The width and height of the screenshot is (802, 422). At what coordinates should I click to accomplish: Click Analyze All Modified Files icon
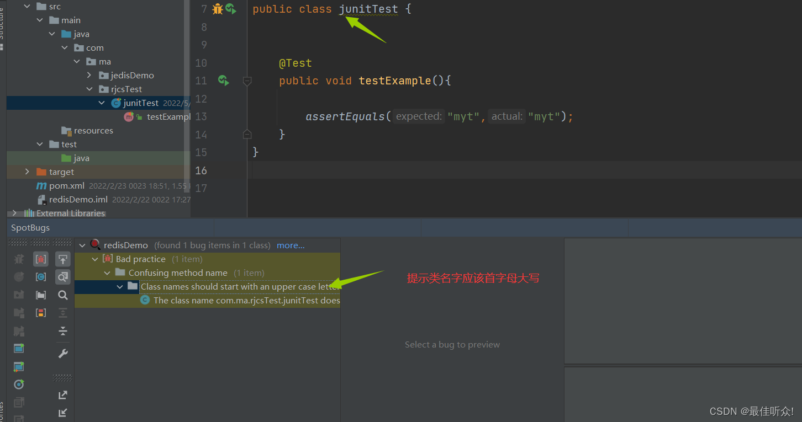click(19, 366)
